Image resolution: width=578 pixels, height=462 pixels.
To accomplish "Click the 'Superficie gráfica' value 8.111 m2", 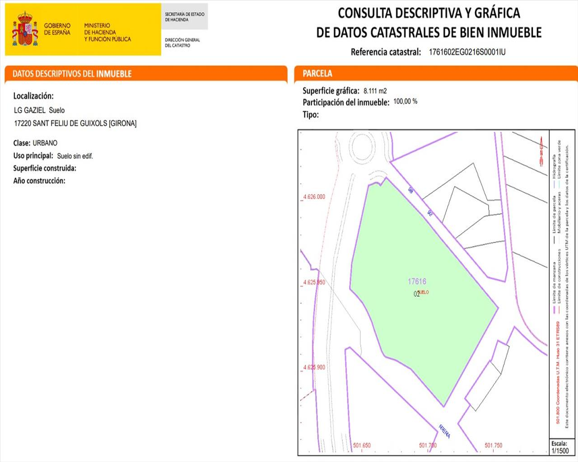I will pos(375,91).
